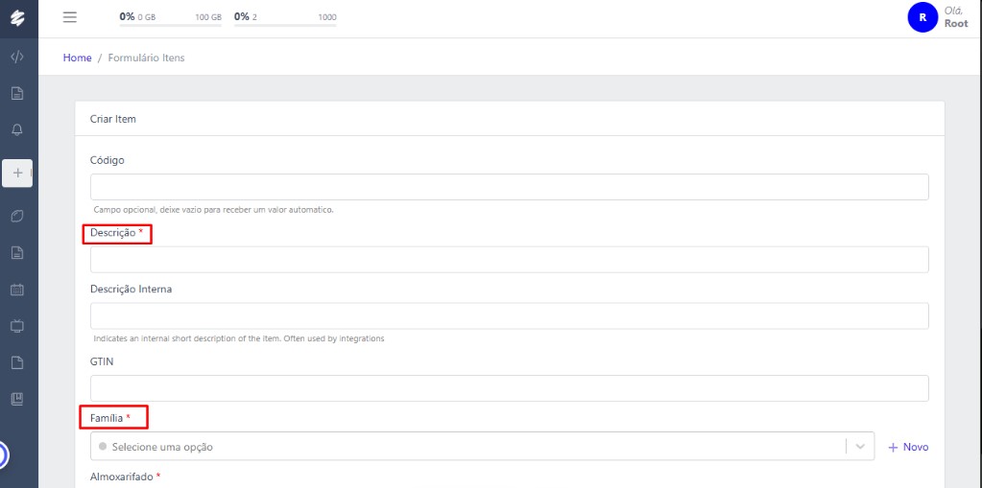Go to Home in the breadcrumb
The image size is (982, 488).
(77, 58)
